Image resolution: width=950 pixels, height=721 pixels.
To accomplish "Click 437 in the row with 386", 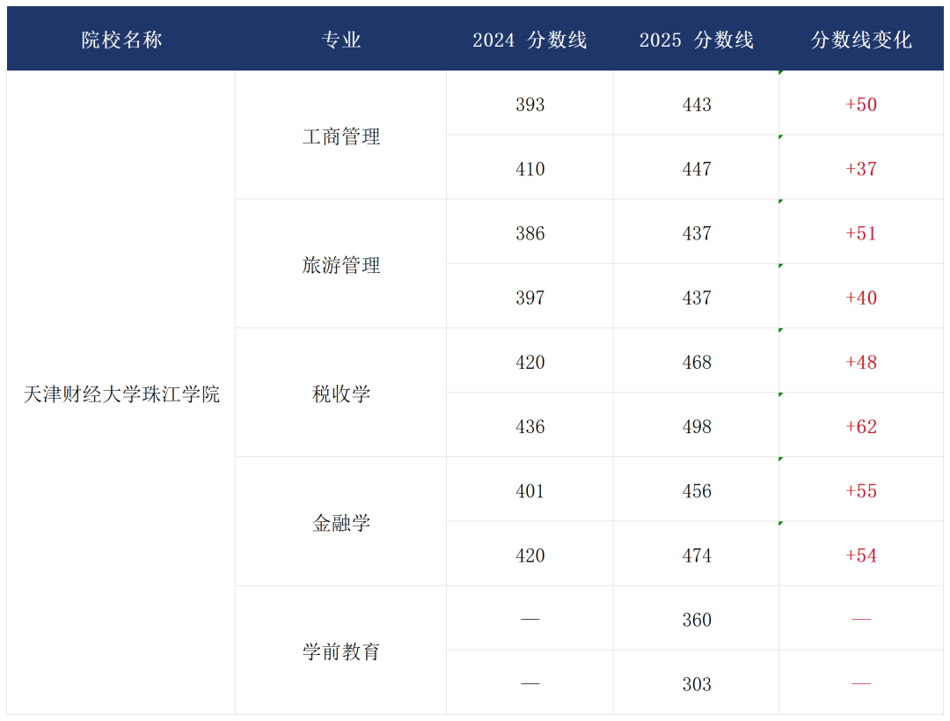I will (x=697, y=233).
